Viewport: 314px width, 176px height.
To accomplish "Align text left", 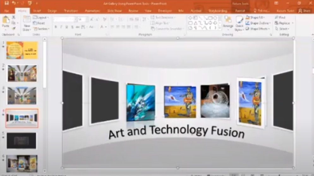I will (112, 27).
